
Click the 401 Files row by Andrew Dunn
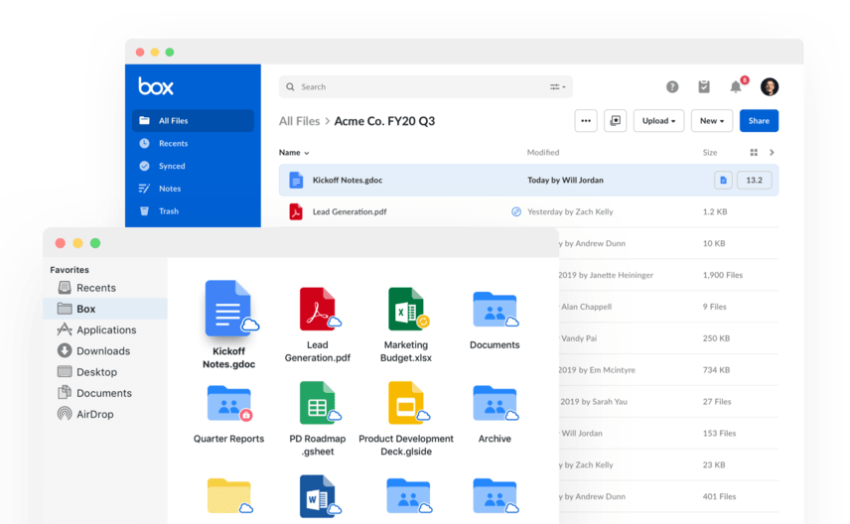click(669, 496)
